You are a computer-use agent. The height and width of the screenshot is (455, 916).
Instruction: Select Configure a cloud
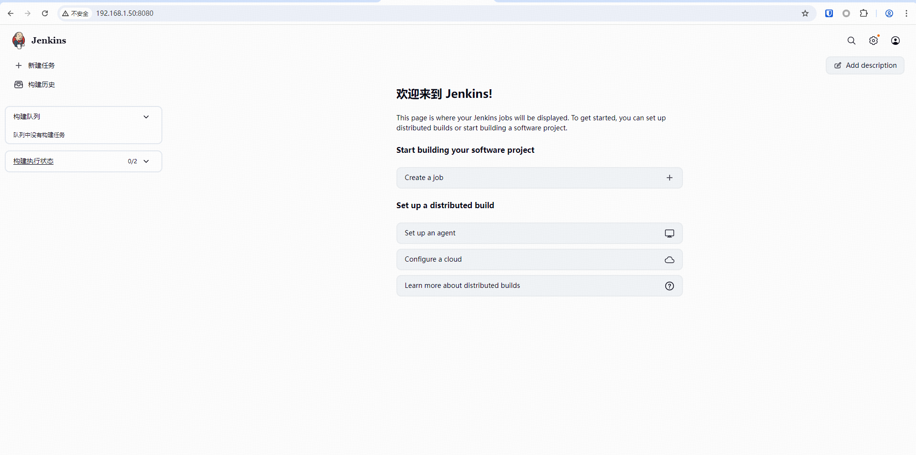[x=539, y=260]
